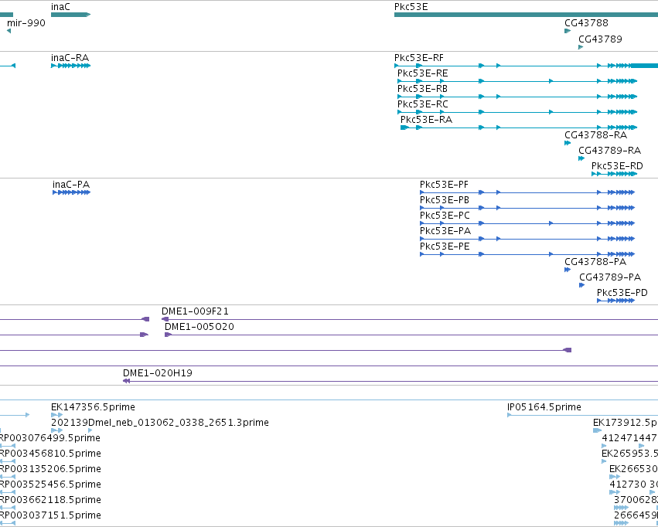Click the DME1-020H19 clone end arrow
The image size is (658, 527).
pyautogui.click(x=126, y=381)
